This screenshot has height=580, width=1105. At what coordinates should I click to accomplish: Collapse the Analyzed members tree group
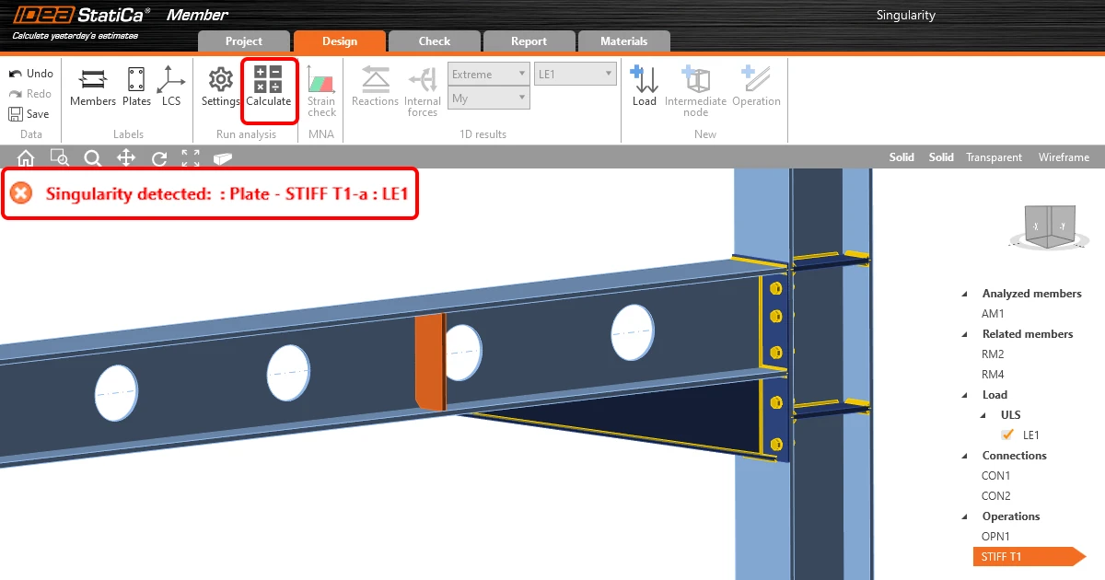tap(965, 294)
